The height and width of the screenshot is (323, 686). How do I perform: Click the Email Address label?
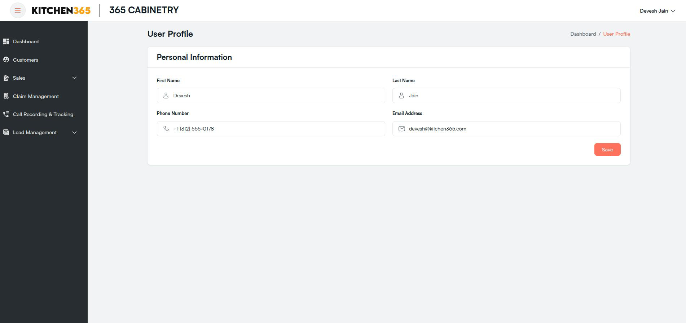[x=407, y=113]
